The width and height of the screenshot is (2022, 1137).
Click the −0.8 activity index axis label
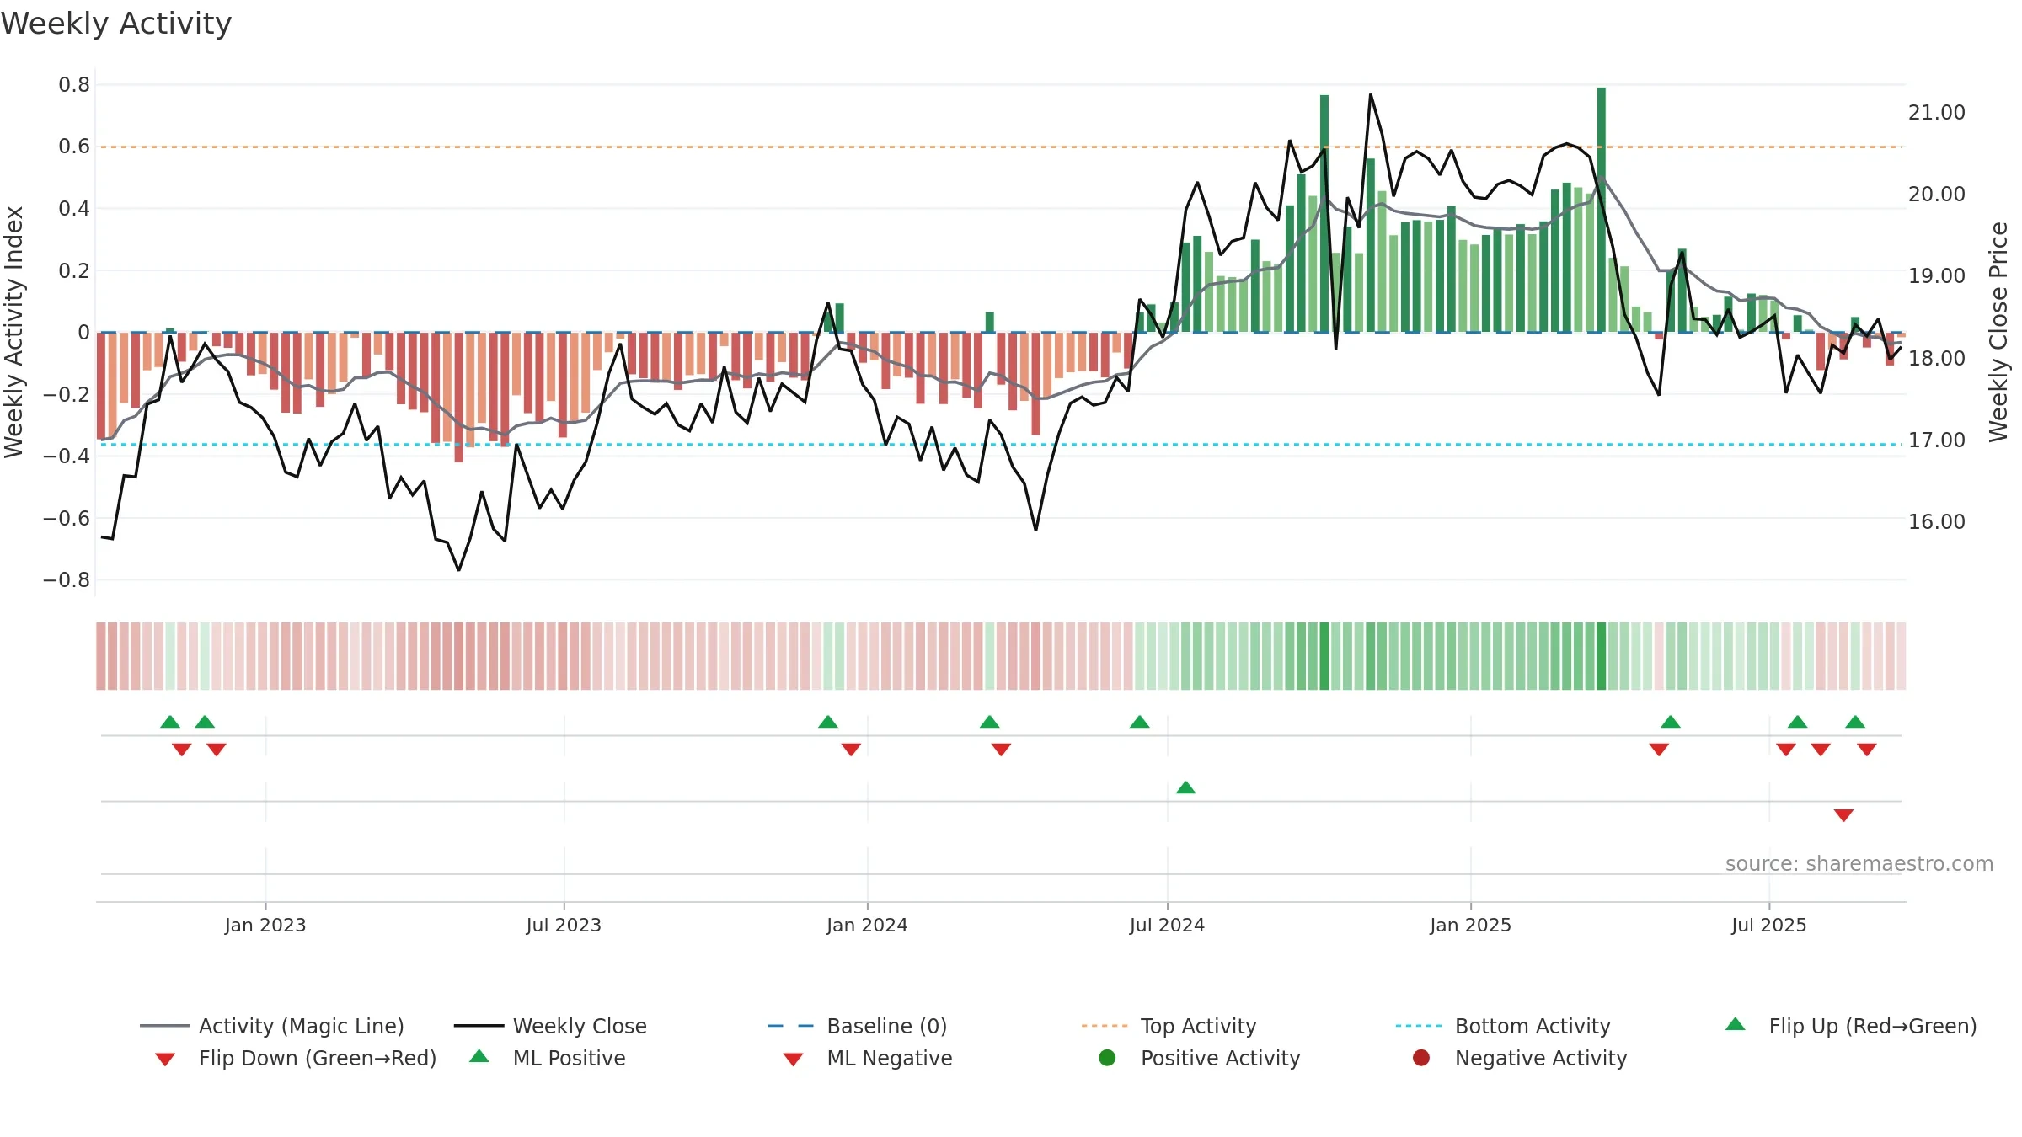[x=67, y=580]
